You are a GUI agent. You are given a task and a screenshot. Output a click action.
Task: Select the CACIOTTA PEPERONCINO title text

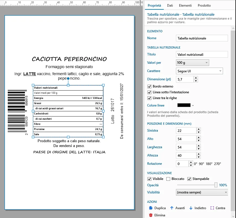point(69,59)
